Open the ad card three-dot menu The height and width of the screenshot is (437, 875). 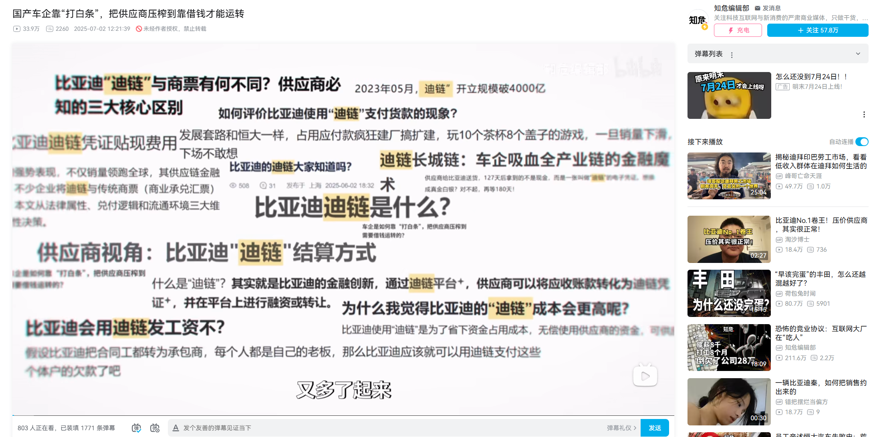(864, 114)
